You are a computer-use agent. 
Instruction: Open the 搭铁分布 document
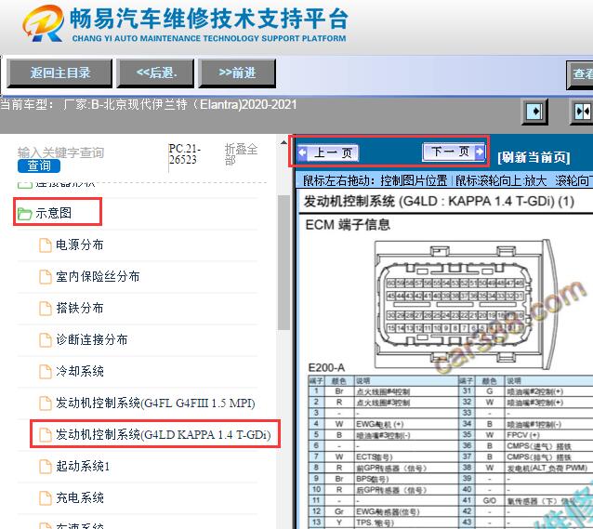[x=79, y=308]
